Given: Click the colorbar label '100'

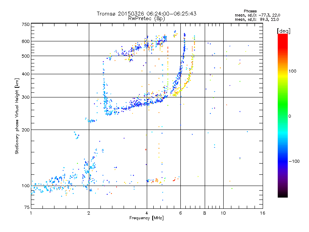Looking at the screenshot, I should pyautogui.click(x=292, y=71).
